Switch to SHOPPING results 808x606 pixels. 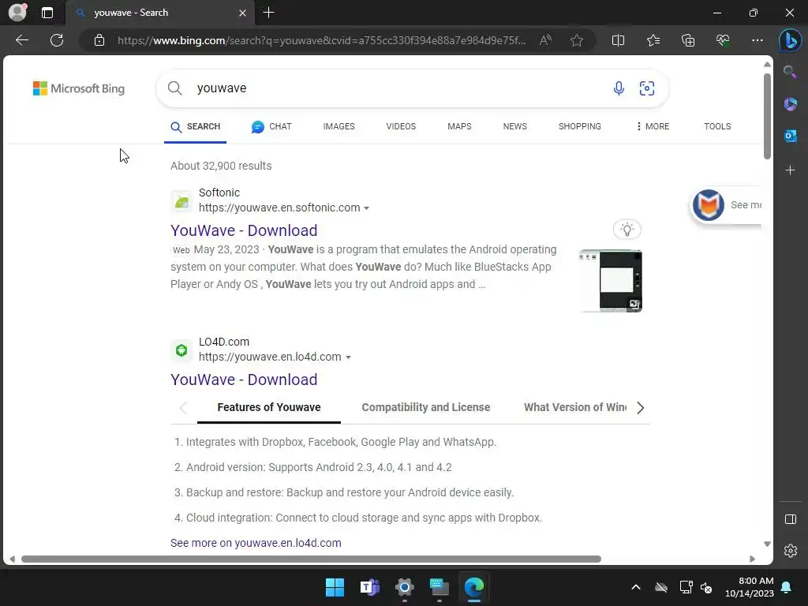[580, 127]
